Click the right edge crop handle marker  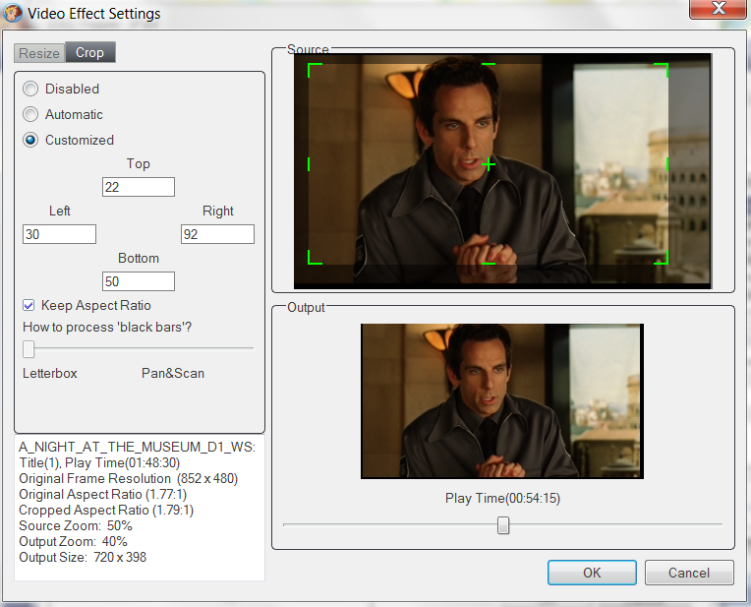[666, 164]
